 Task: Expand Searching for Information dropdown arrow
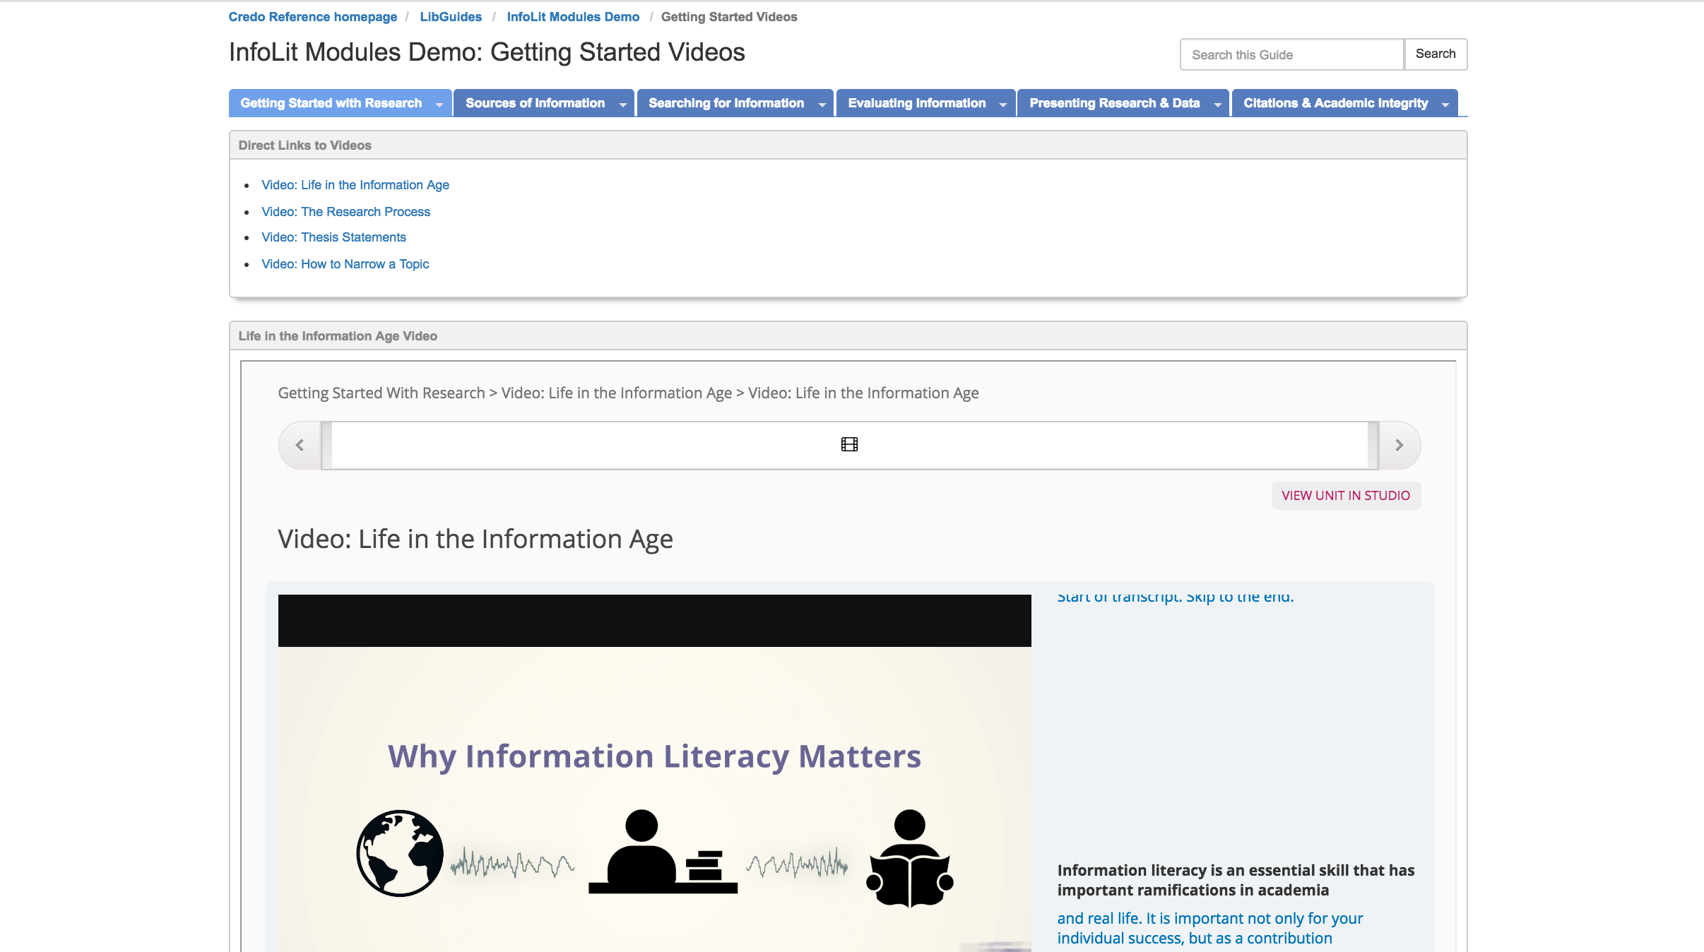822,104
